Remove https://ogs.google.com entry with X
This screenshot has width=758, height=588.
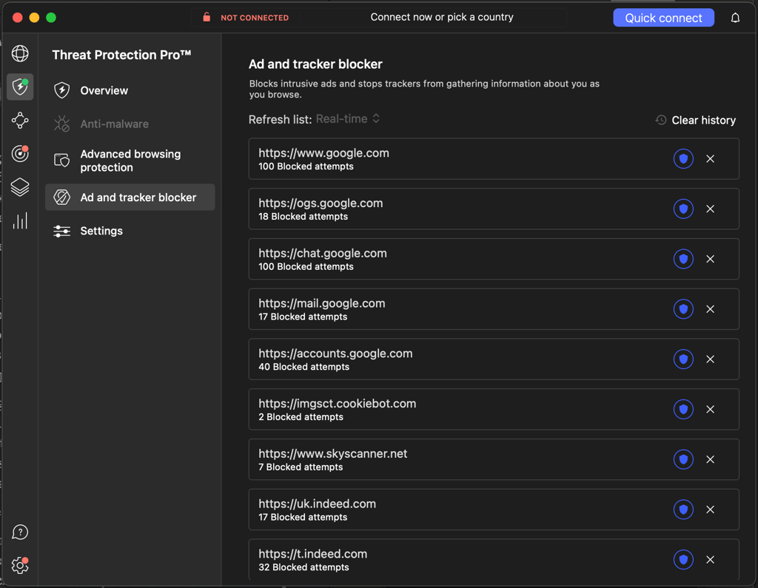pyautogui.click(x=710, y=209)
